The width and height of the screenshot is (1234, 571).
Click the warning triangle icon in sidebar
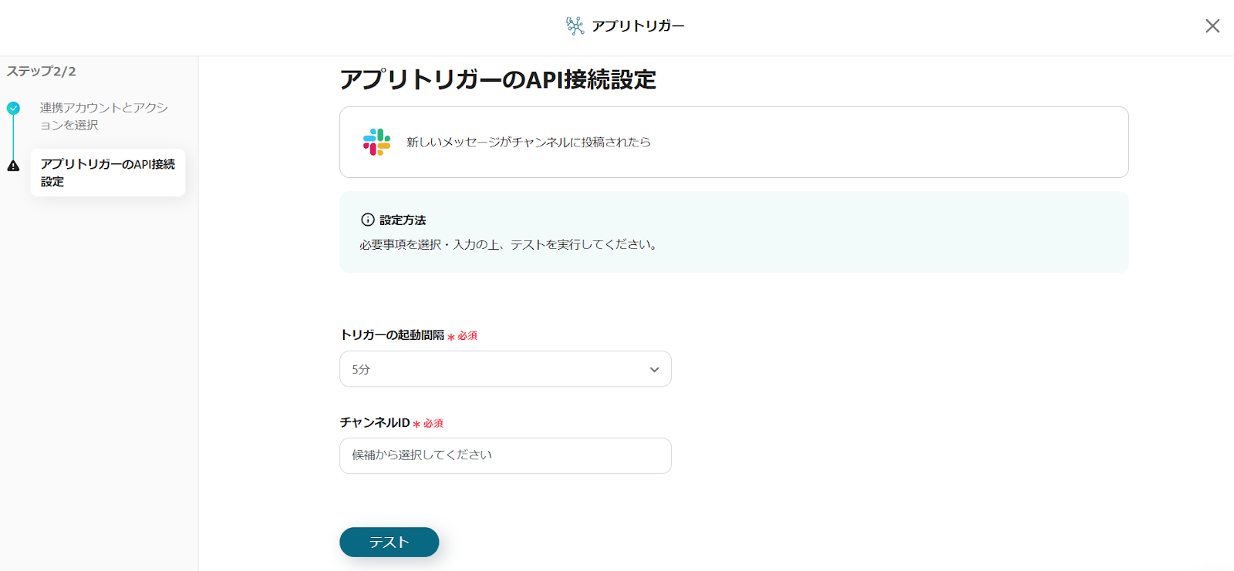coord(14,166)
